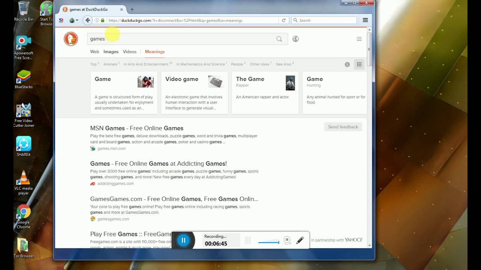Click the Send feedback button
Screen dimensions: 481x270
343,127
